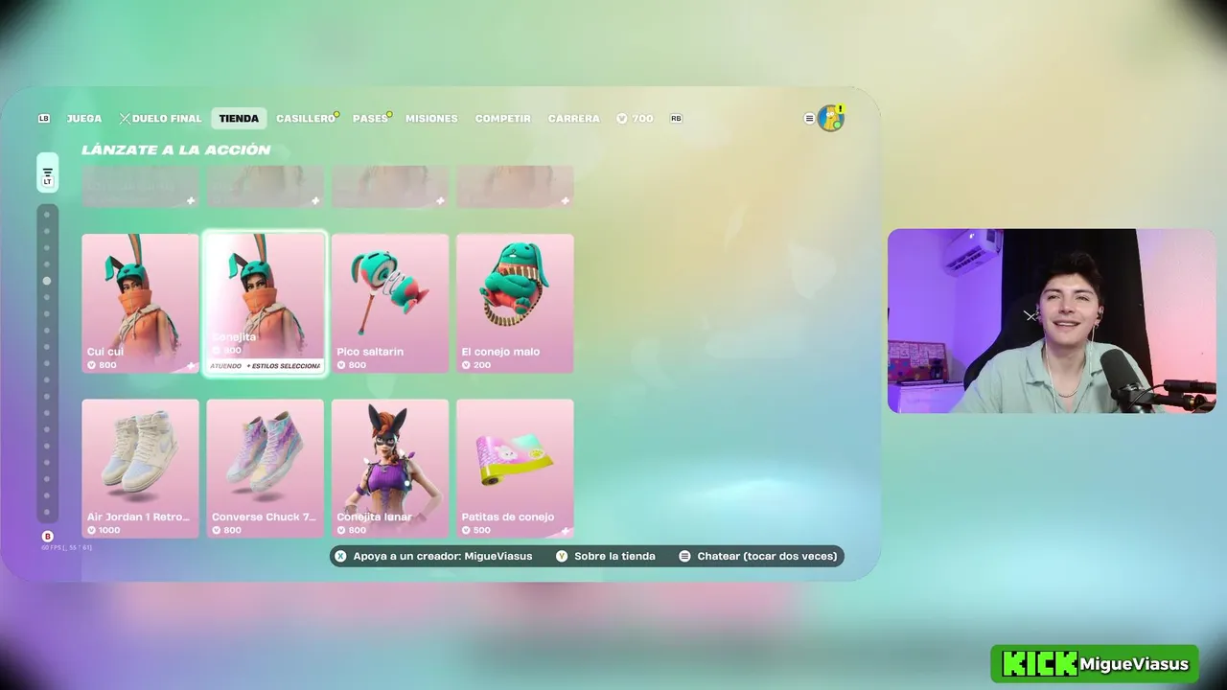This screenshot has width=1227, height=690.
Task: Go to the CASILLERO tab
Action: pos(306,119)
